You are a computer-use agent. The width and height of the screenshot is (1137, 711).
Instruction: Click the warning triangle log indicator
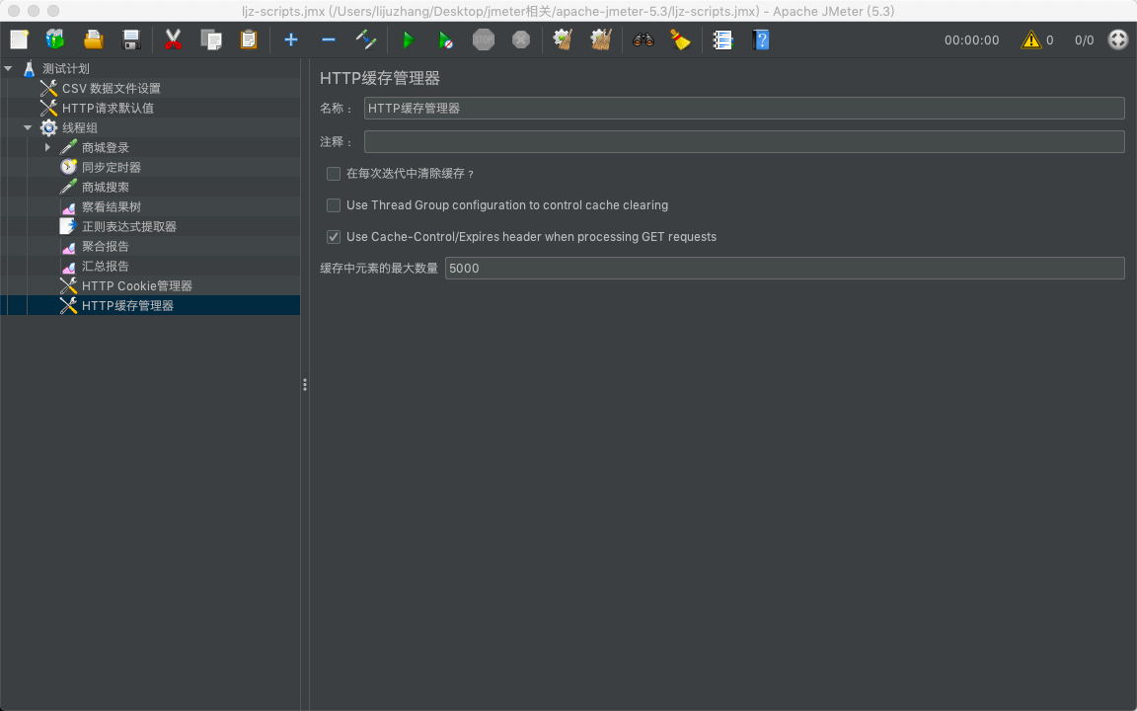[1030, 39]
